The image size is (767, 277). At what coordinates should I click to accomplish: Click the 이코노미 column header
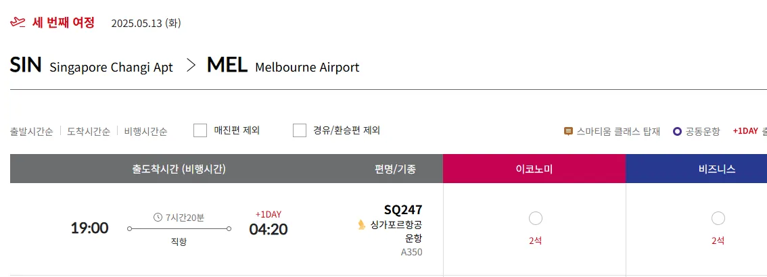click(x=534, y=169)
